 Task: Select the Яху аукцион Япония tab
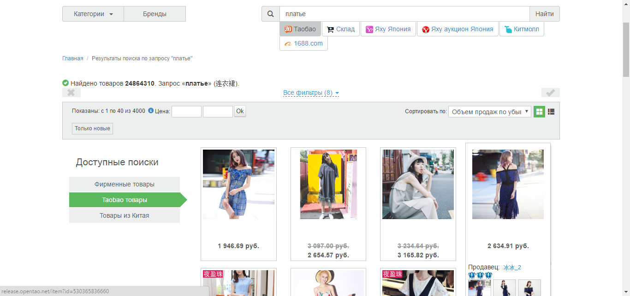[458, 29]
